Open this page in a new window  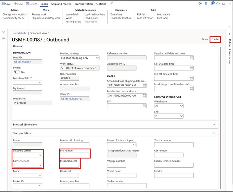click(224, 3)
